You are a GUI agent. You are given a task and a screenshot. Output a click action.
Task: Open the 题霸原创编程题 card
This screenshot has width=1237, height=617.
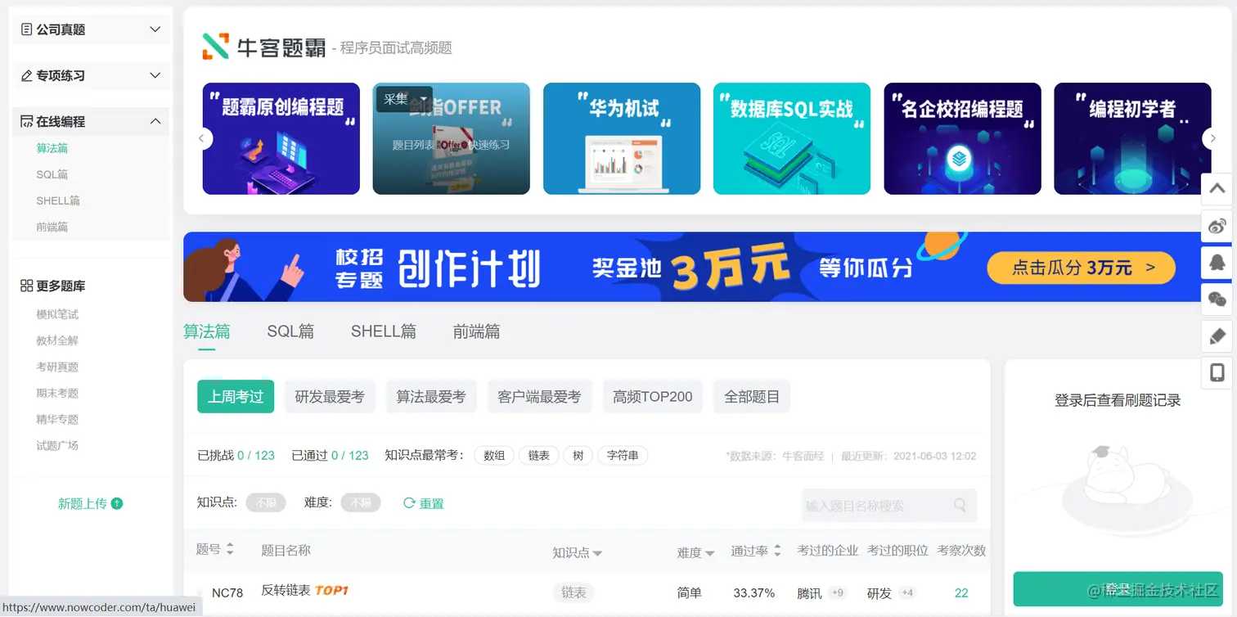[281, 138]
